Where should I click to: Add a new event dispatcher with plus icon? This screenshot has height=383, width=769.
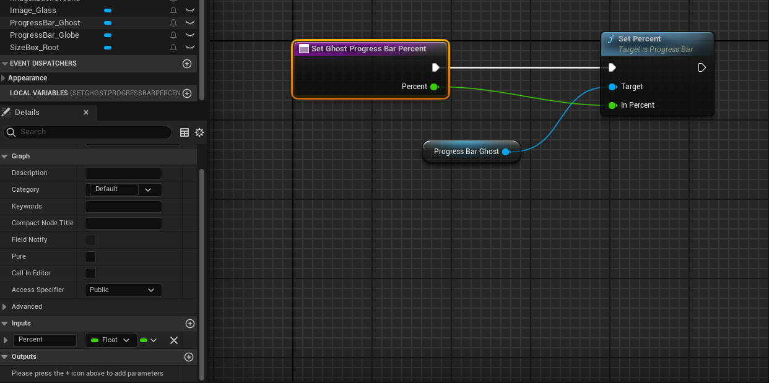(187, 63)
